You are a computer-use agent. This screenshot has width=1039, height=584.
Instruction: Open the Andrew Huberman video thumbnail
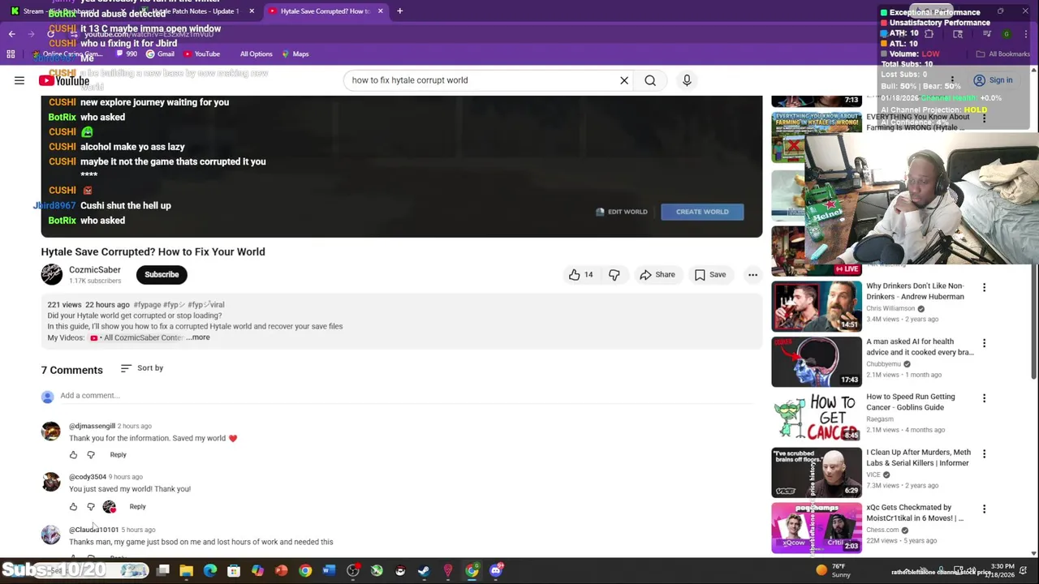click(816, 306)
